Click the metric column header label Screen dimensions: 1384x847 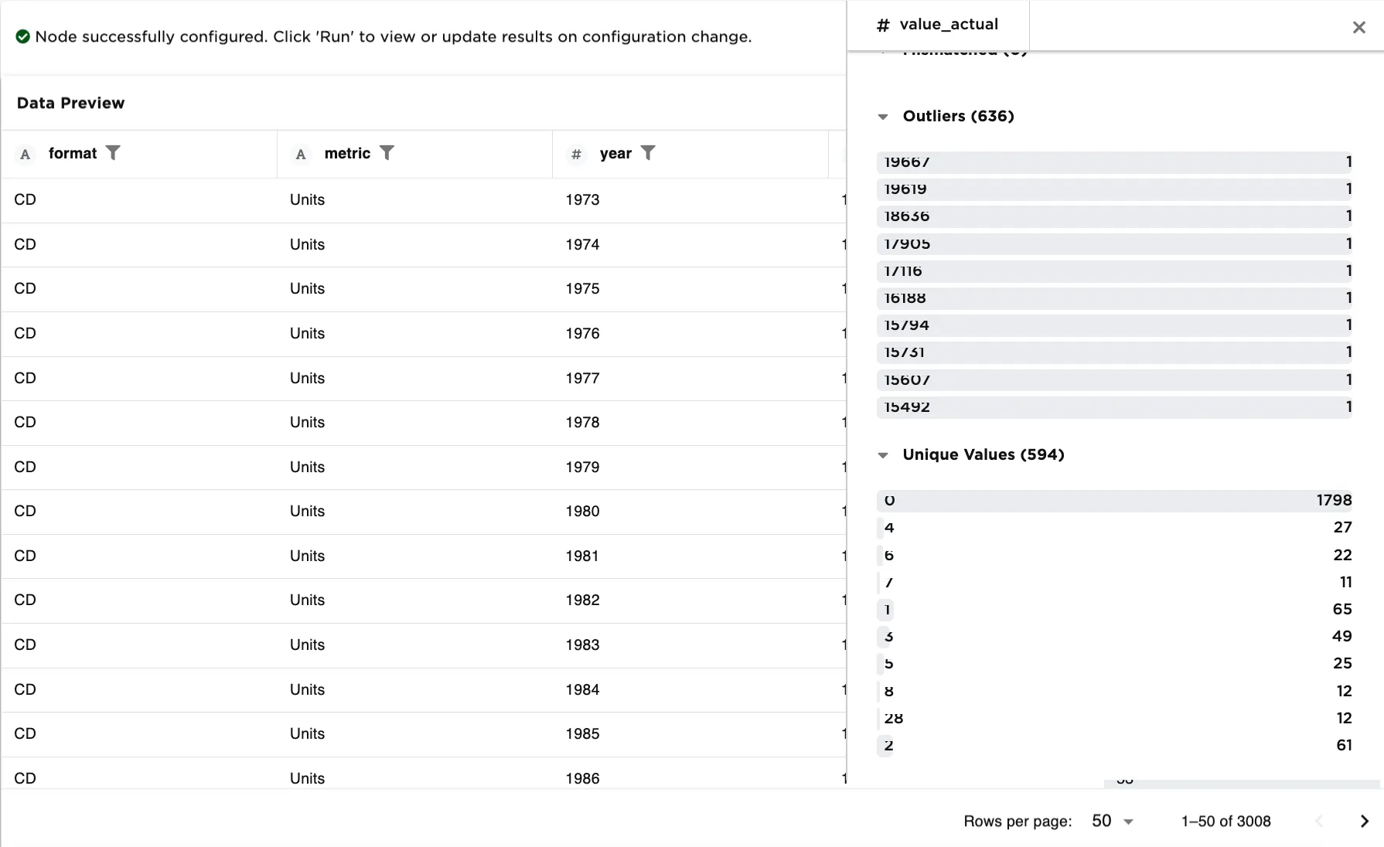click(x=347, y=154)
